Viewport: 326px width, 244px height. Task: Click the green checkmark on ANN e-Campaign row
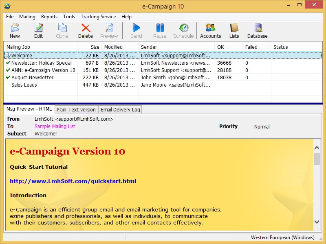pos(8,70)
